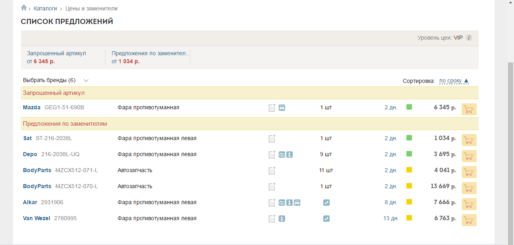Click 'Фара противотуманная левая' in Van Wezel row
Image resolution: width=514 pixels, height=245 pixels.
coord(157,218)
